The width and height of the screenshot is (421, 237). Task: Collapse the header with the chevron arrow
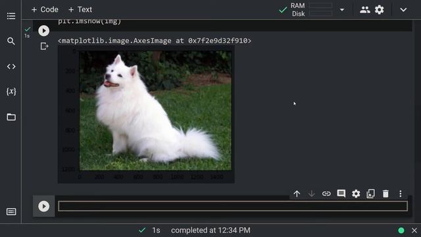403,10
